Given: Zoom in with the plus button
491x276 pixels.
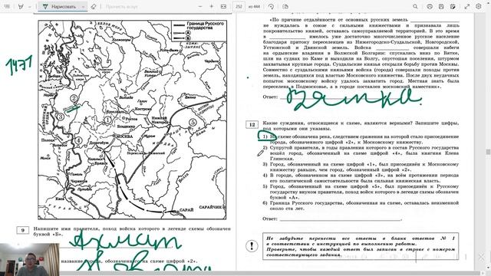Looking at the screenshot, I should pyautogui.click(x=212, y=6).
